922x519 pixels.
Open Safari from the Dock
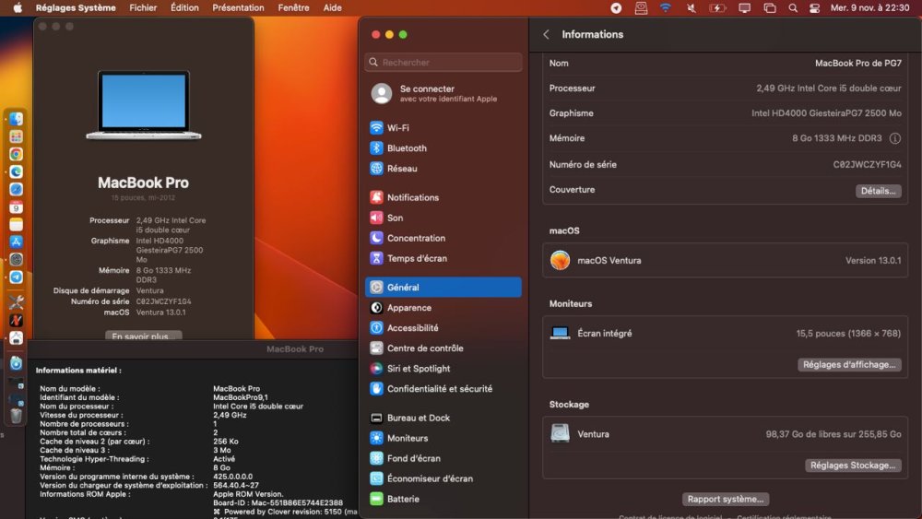(16, 189)
